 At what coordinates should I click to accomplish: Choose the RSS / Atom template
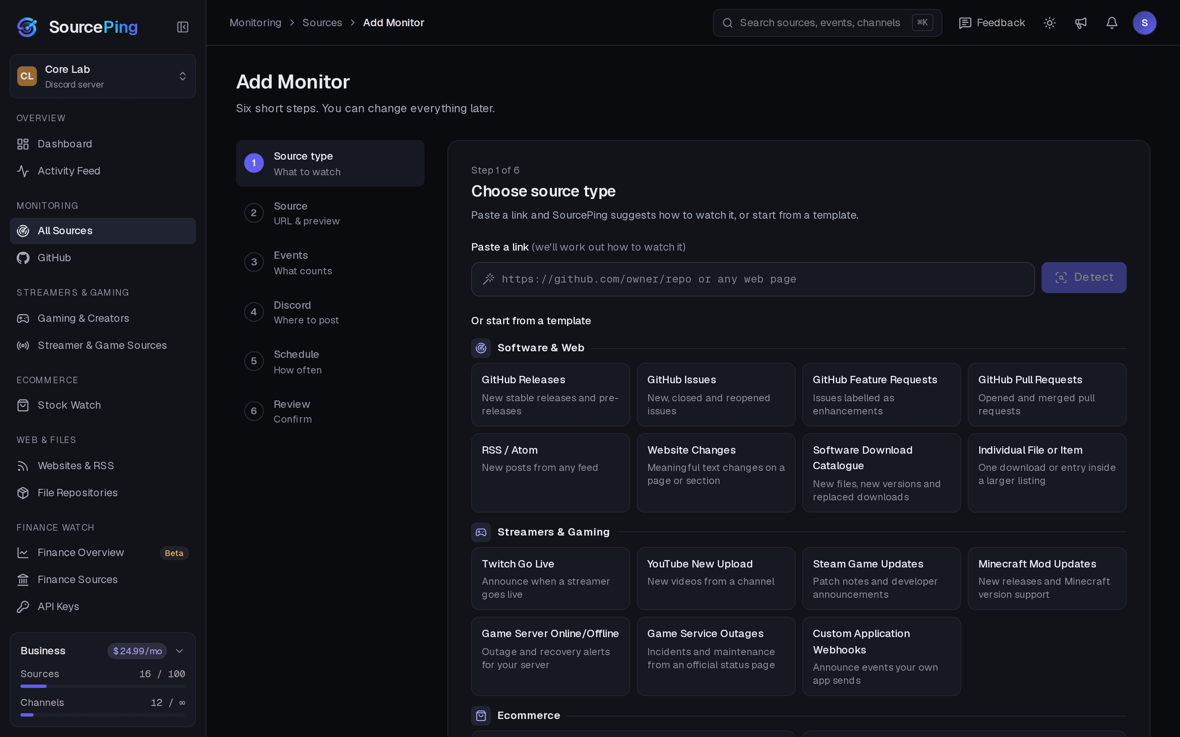click(x=550, y=473)
